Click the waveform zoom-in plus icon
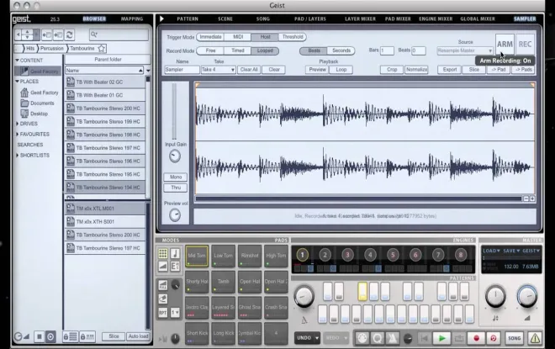 point(532,199)
